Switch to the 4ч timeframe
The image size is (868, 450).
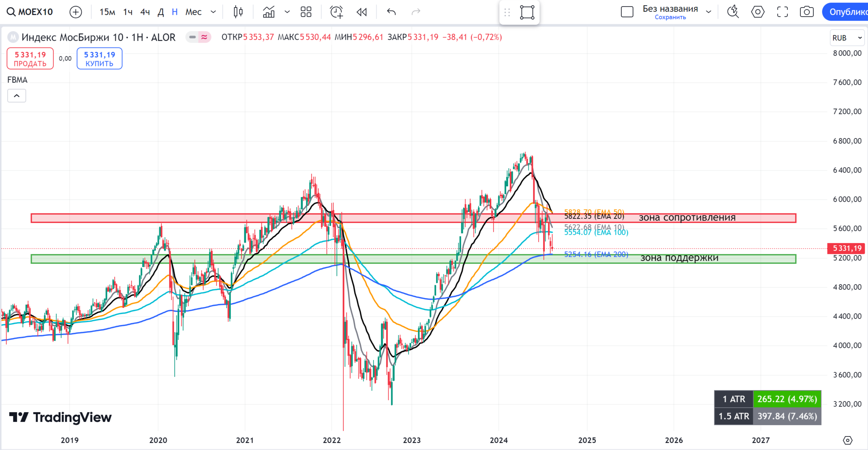tap(145, 12)
